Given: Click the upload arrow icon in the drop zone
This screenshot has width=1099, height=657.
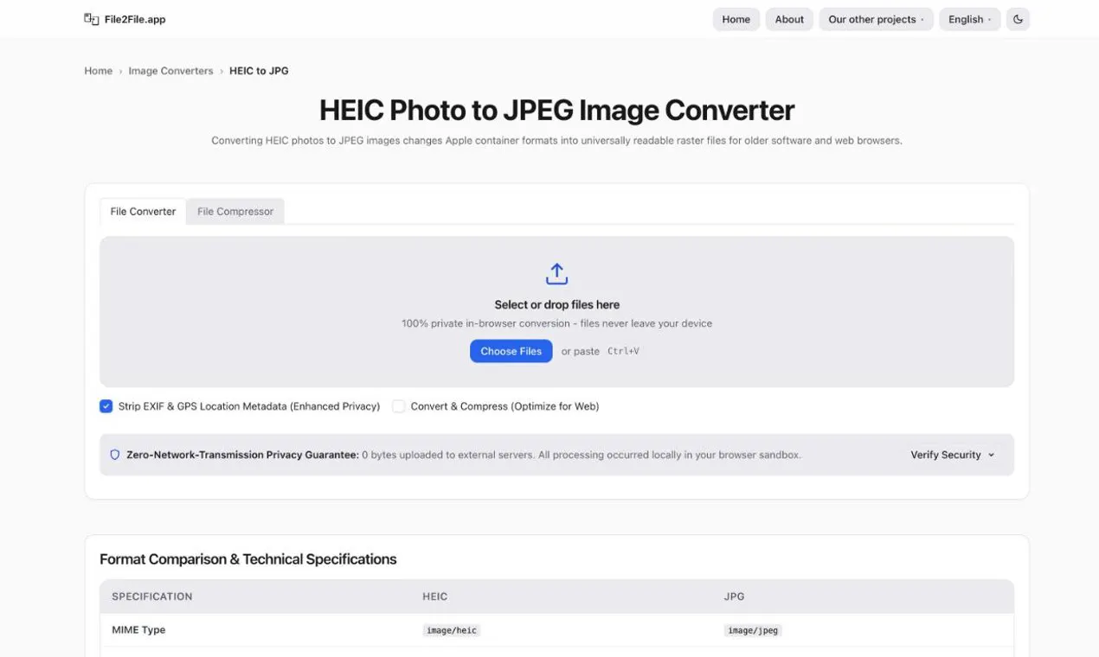Looking at the screenshot, I should click(556, 274).
